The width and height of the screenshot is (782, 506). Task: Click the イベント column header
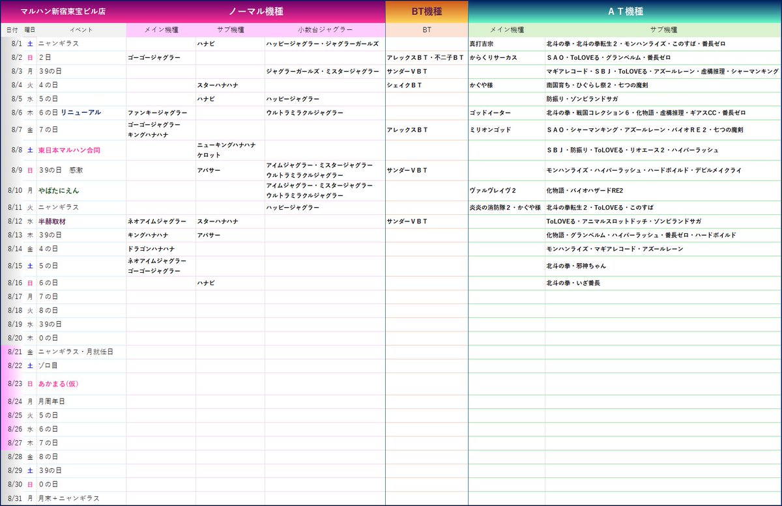[81, 30]
